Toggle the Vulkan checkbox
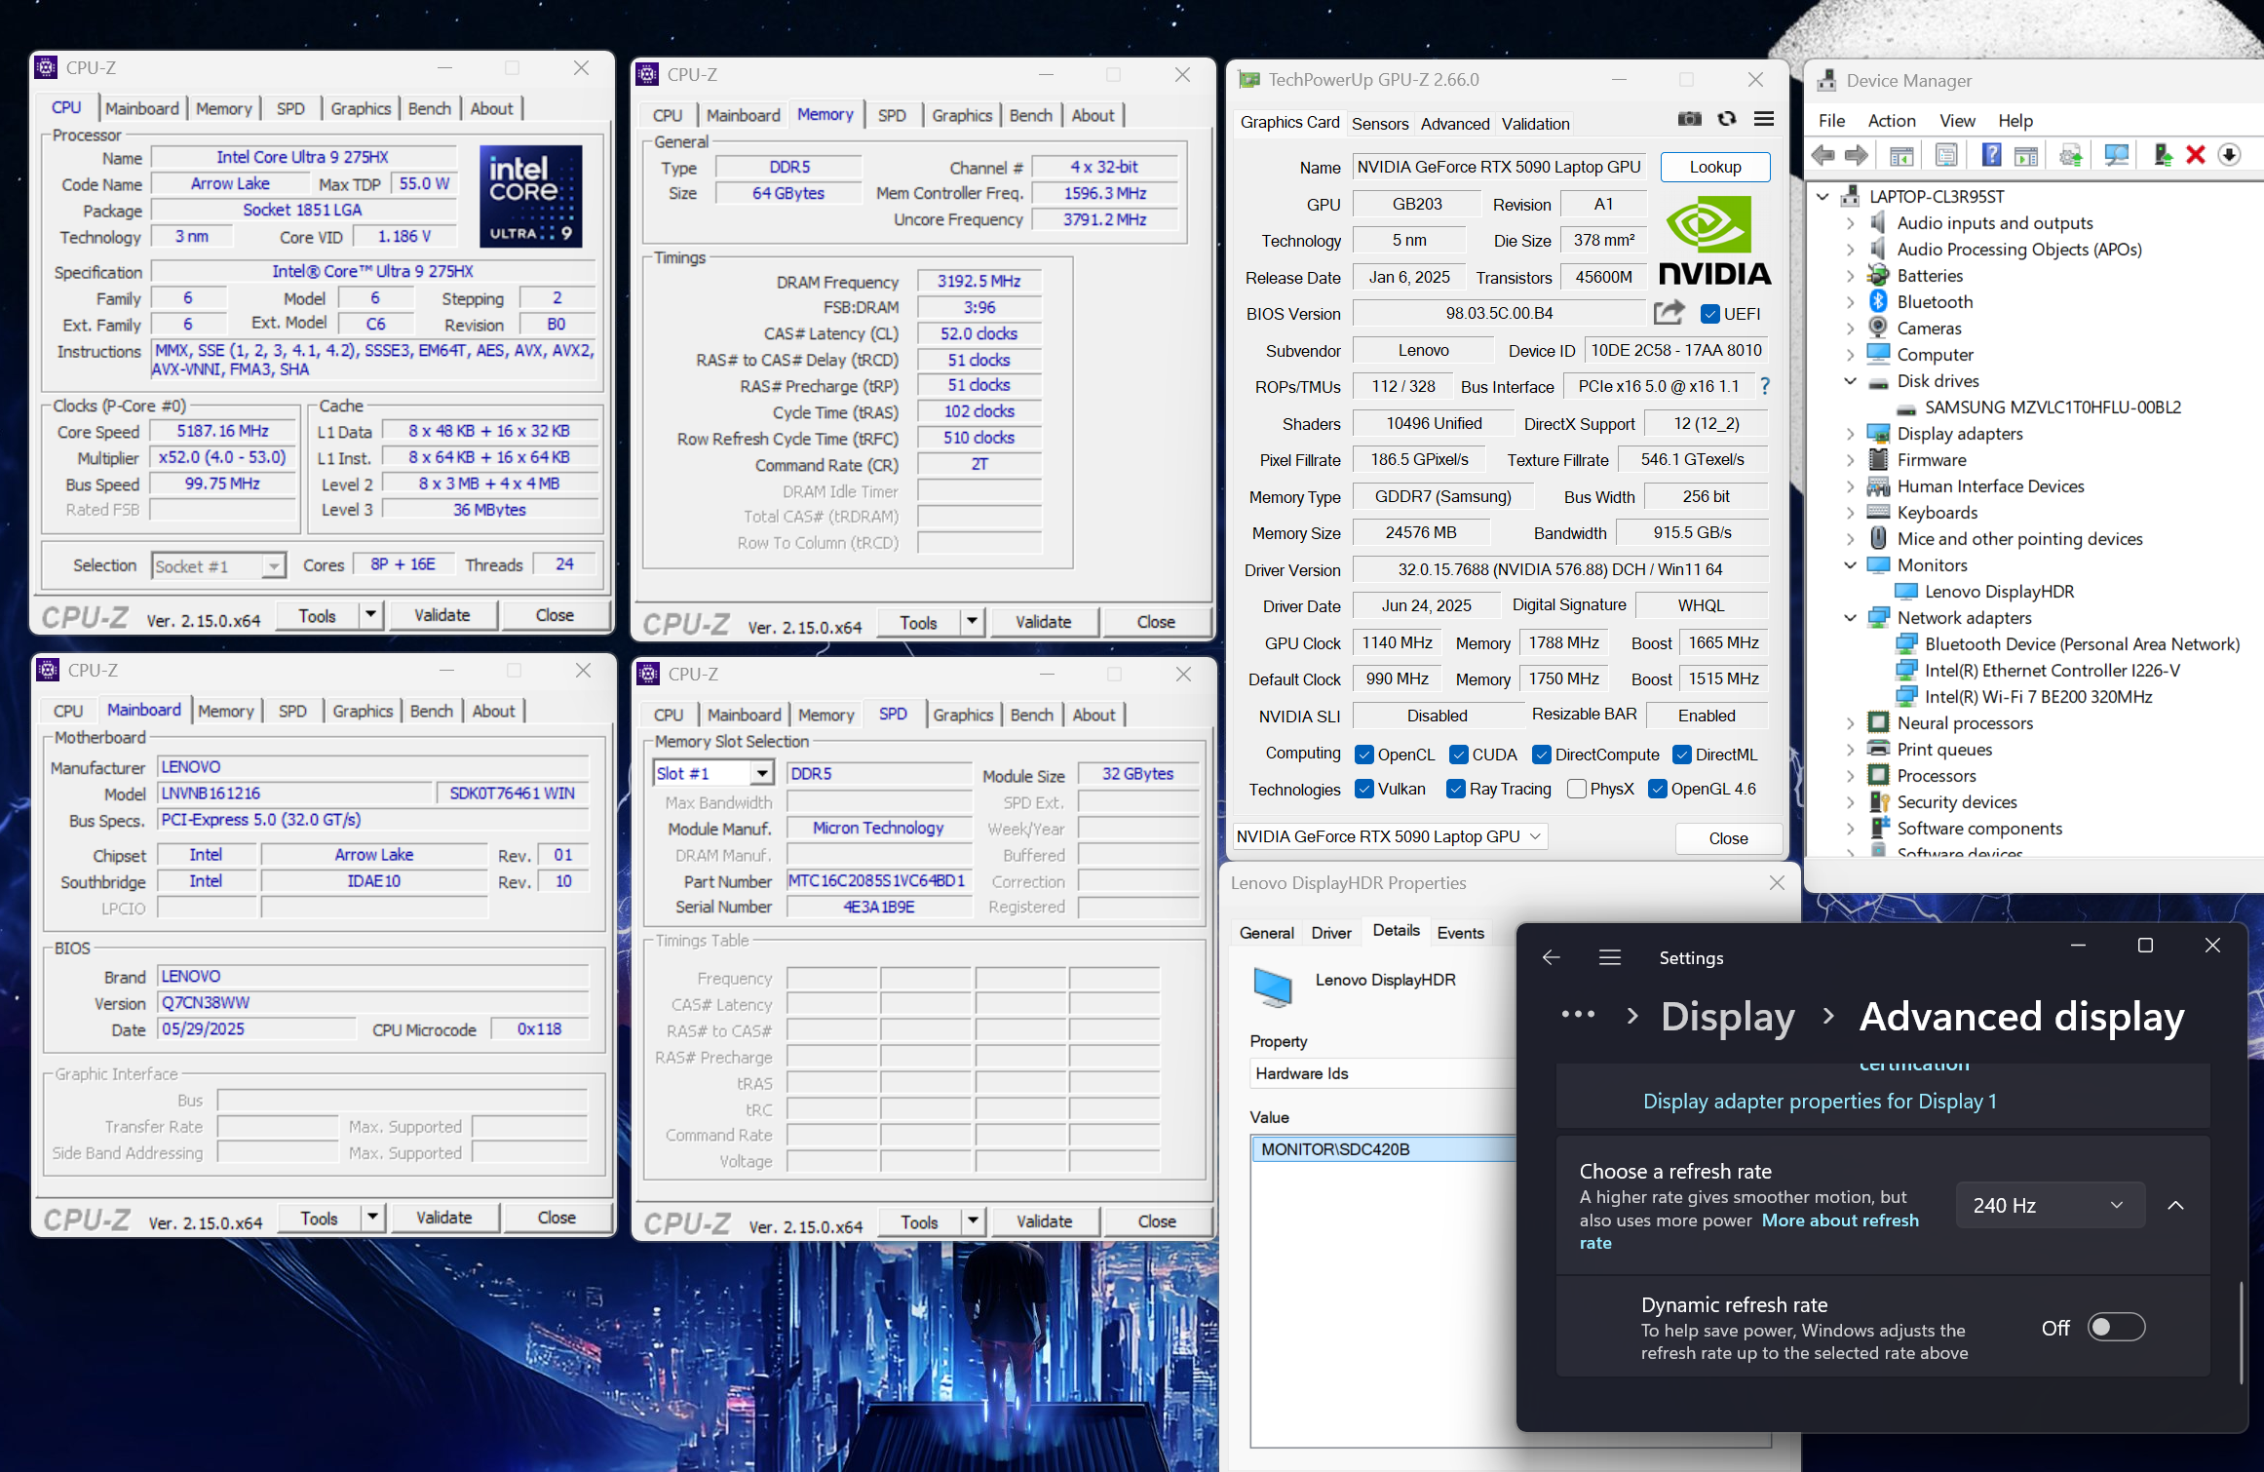Viewport: 2264px width, 1472px height. 1364,789
